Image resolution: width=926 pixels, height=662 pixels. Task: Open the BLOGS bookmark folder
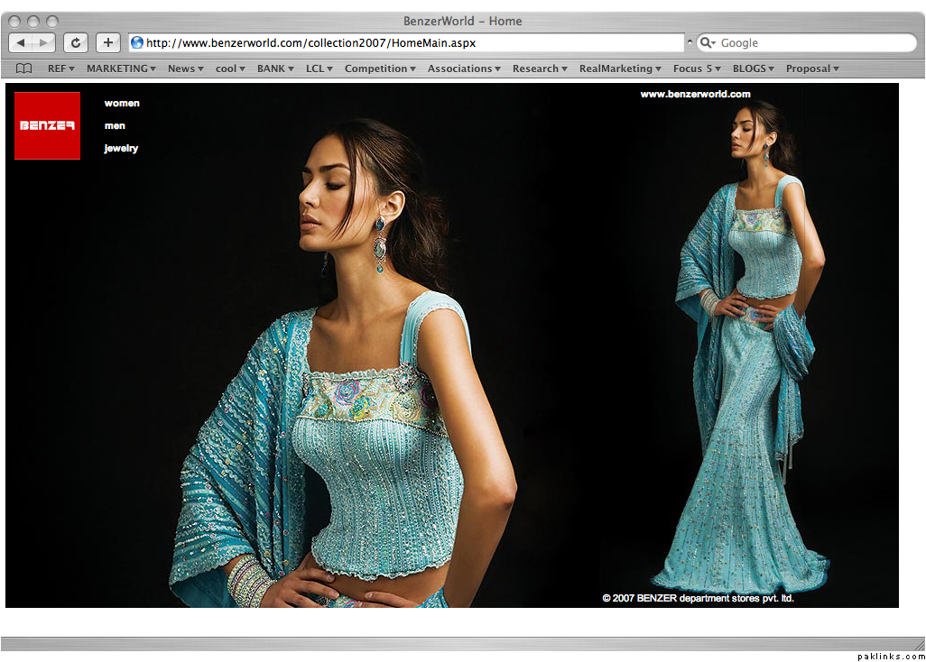753,69
